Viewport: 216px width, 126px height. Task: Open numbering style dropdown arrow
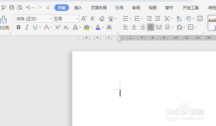pyautogui.click(x=142, y=19)
